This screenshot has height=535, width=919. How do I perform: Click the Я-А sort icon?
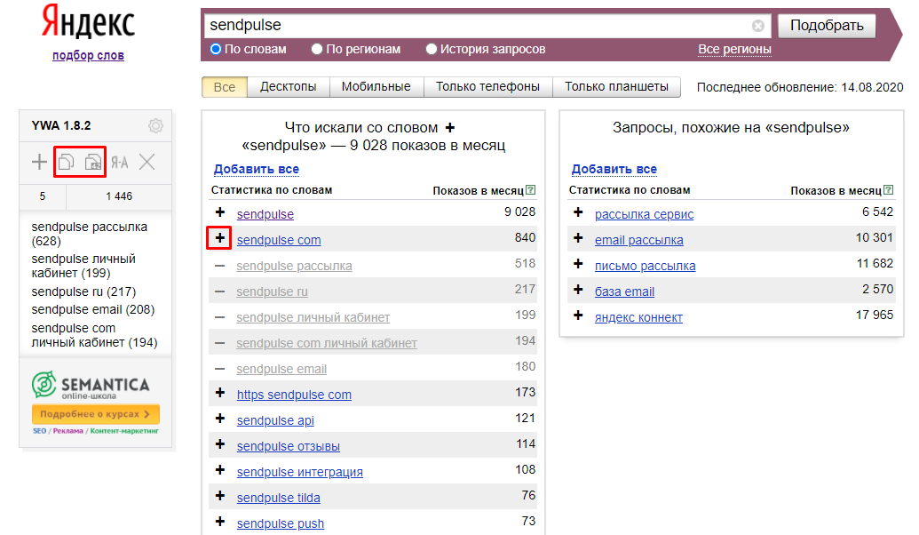[120, 162]
